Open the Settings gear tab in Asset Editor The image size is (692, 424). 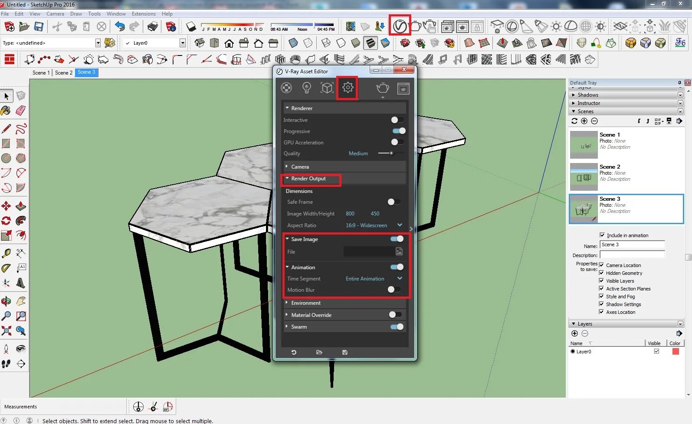click(348, 88)
